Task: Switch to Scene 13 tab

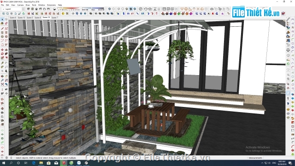Action: (x=21, y=18)
